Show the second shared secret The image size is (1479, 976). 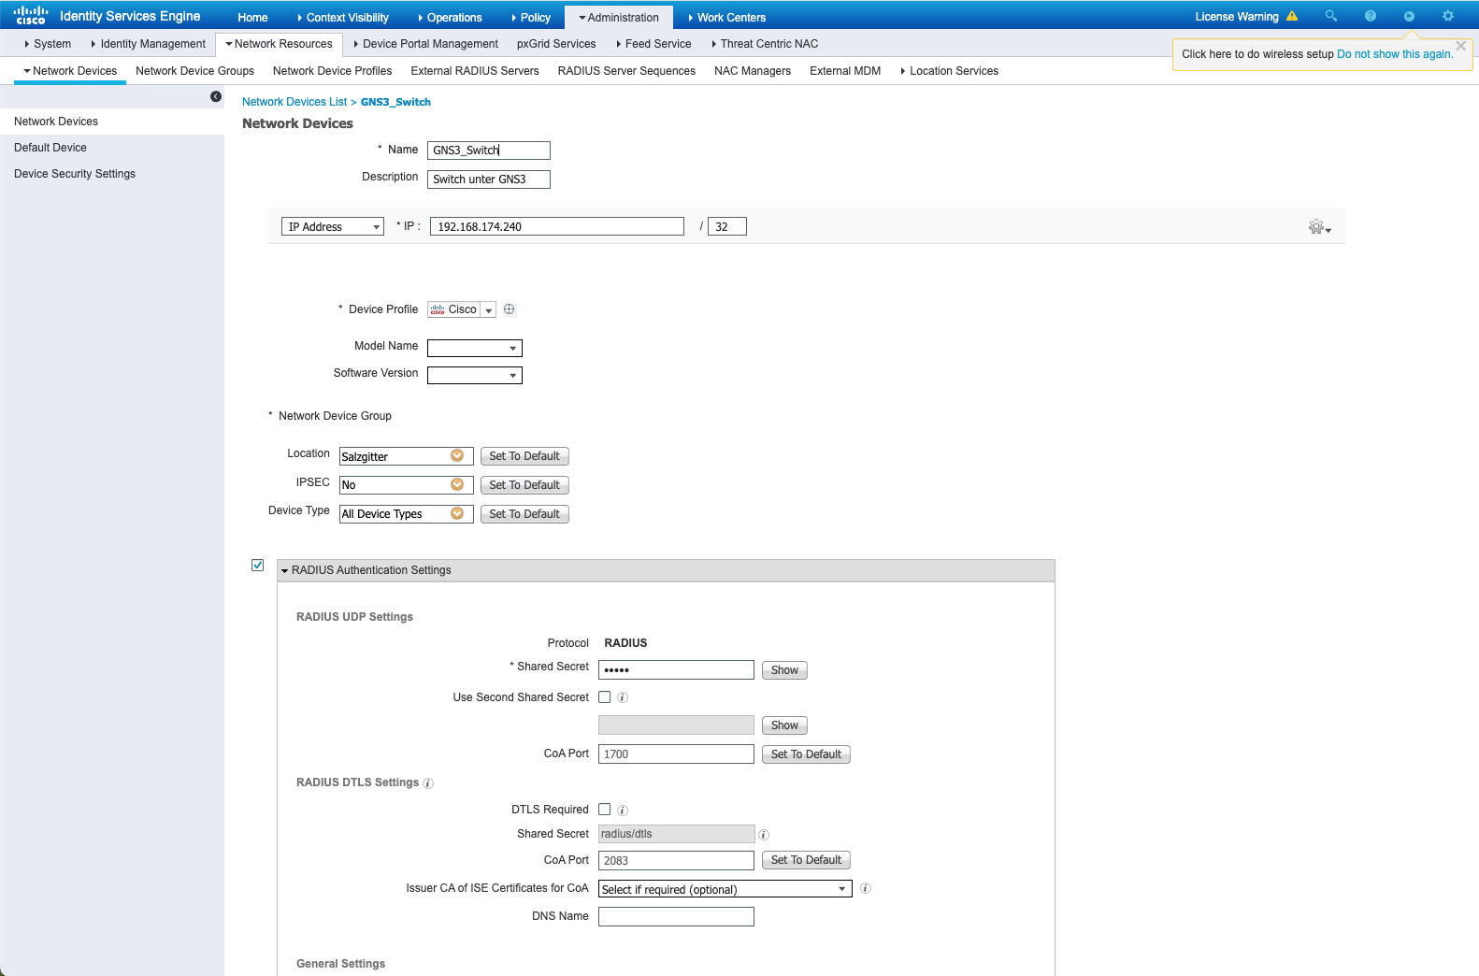(x=784, y=725)
